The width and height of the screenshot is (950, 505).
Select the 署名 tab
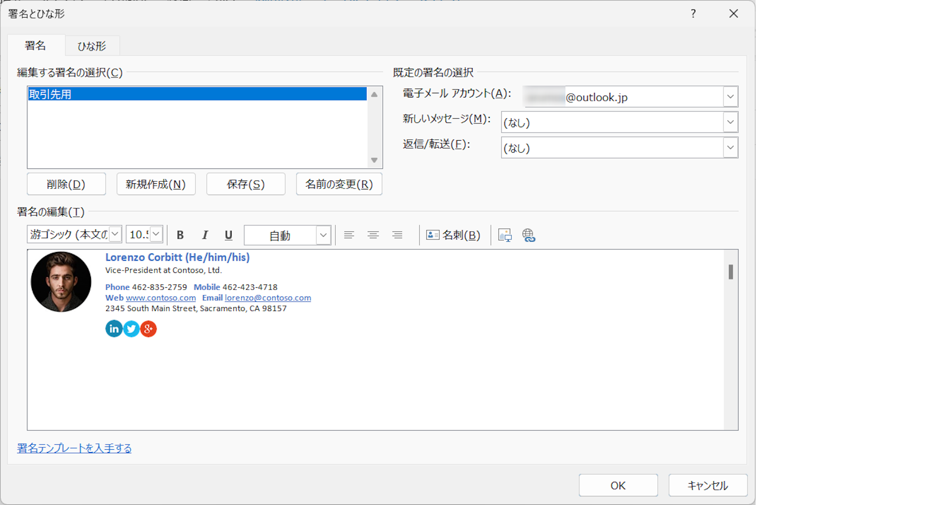click(35, 45)
